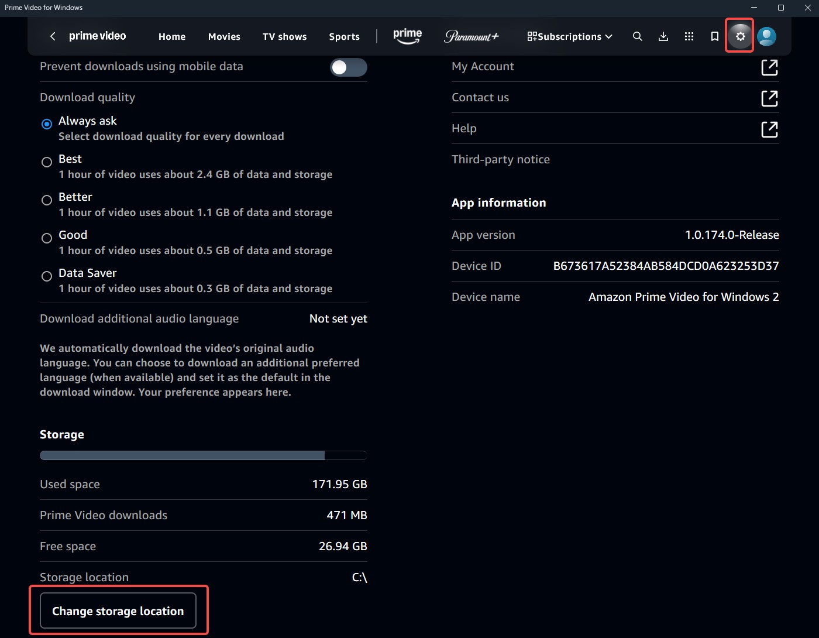819x638 pixels.
Task: Click the Device ID value
Action: click(x=666, y=266)
